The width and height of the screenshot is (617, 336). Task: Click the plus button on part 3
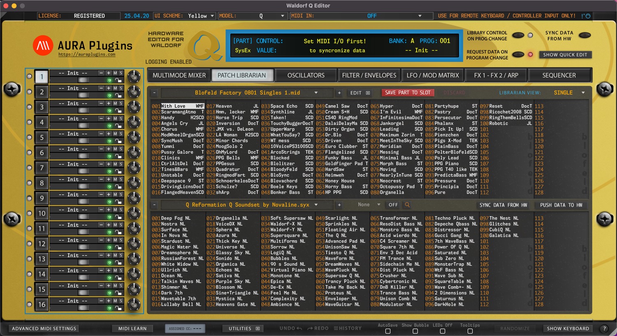(x=109, y=104)
